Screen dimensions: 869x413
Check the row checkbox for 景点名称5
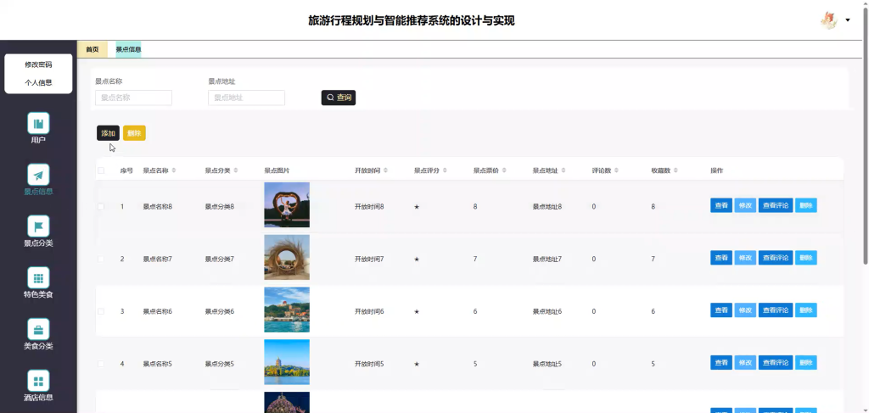(x=101, y=365)
